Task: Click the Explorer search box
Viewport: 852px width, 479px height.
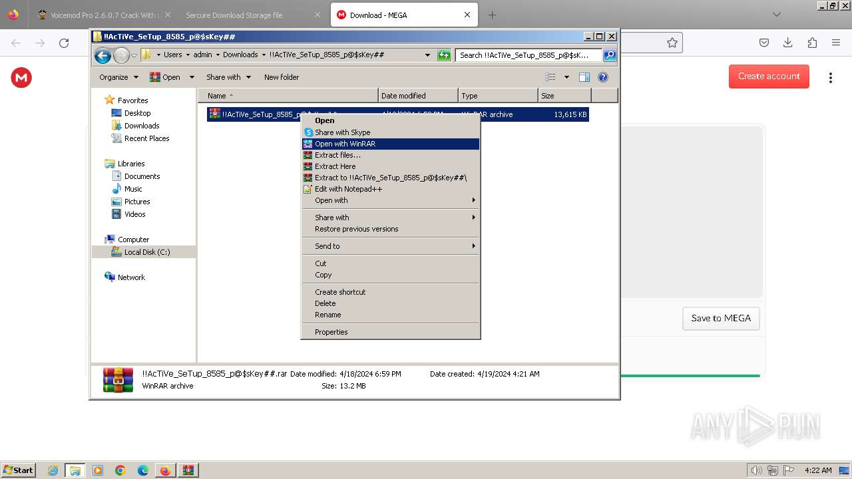Action: [529, 55]
